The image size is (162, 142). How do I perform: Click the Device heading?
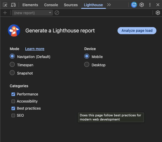90,49
